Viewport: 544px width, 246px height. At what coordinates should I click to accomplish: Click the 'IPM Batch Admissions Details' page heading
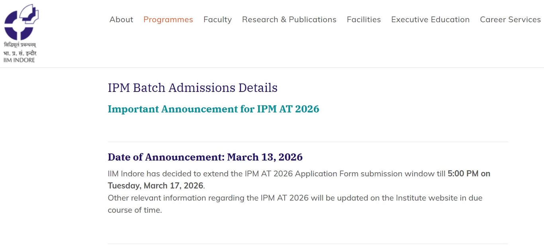[192, 88]
